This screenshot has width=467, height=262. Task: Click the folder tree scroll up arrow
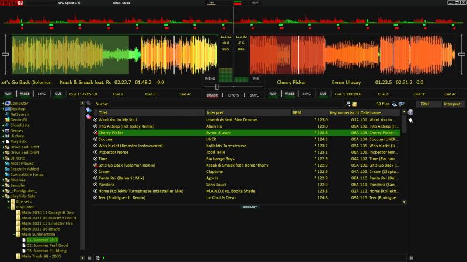click(x=82, y=104)
